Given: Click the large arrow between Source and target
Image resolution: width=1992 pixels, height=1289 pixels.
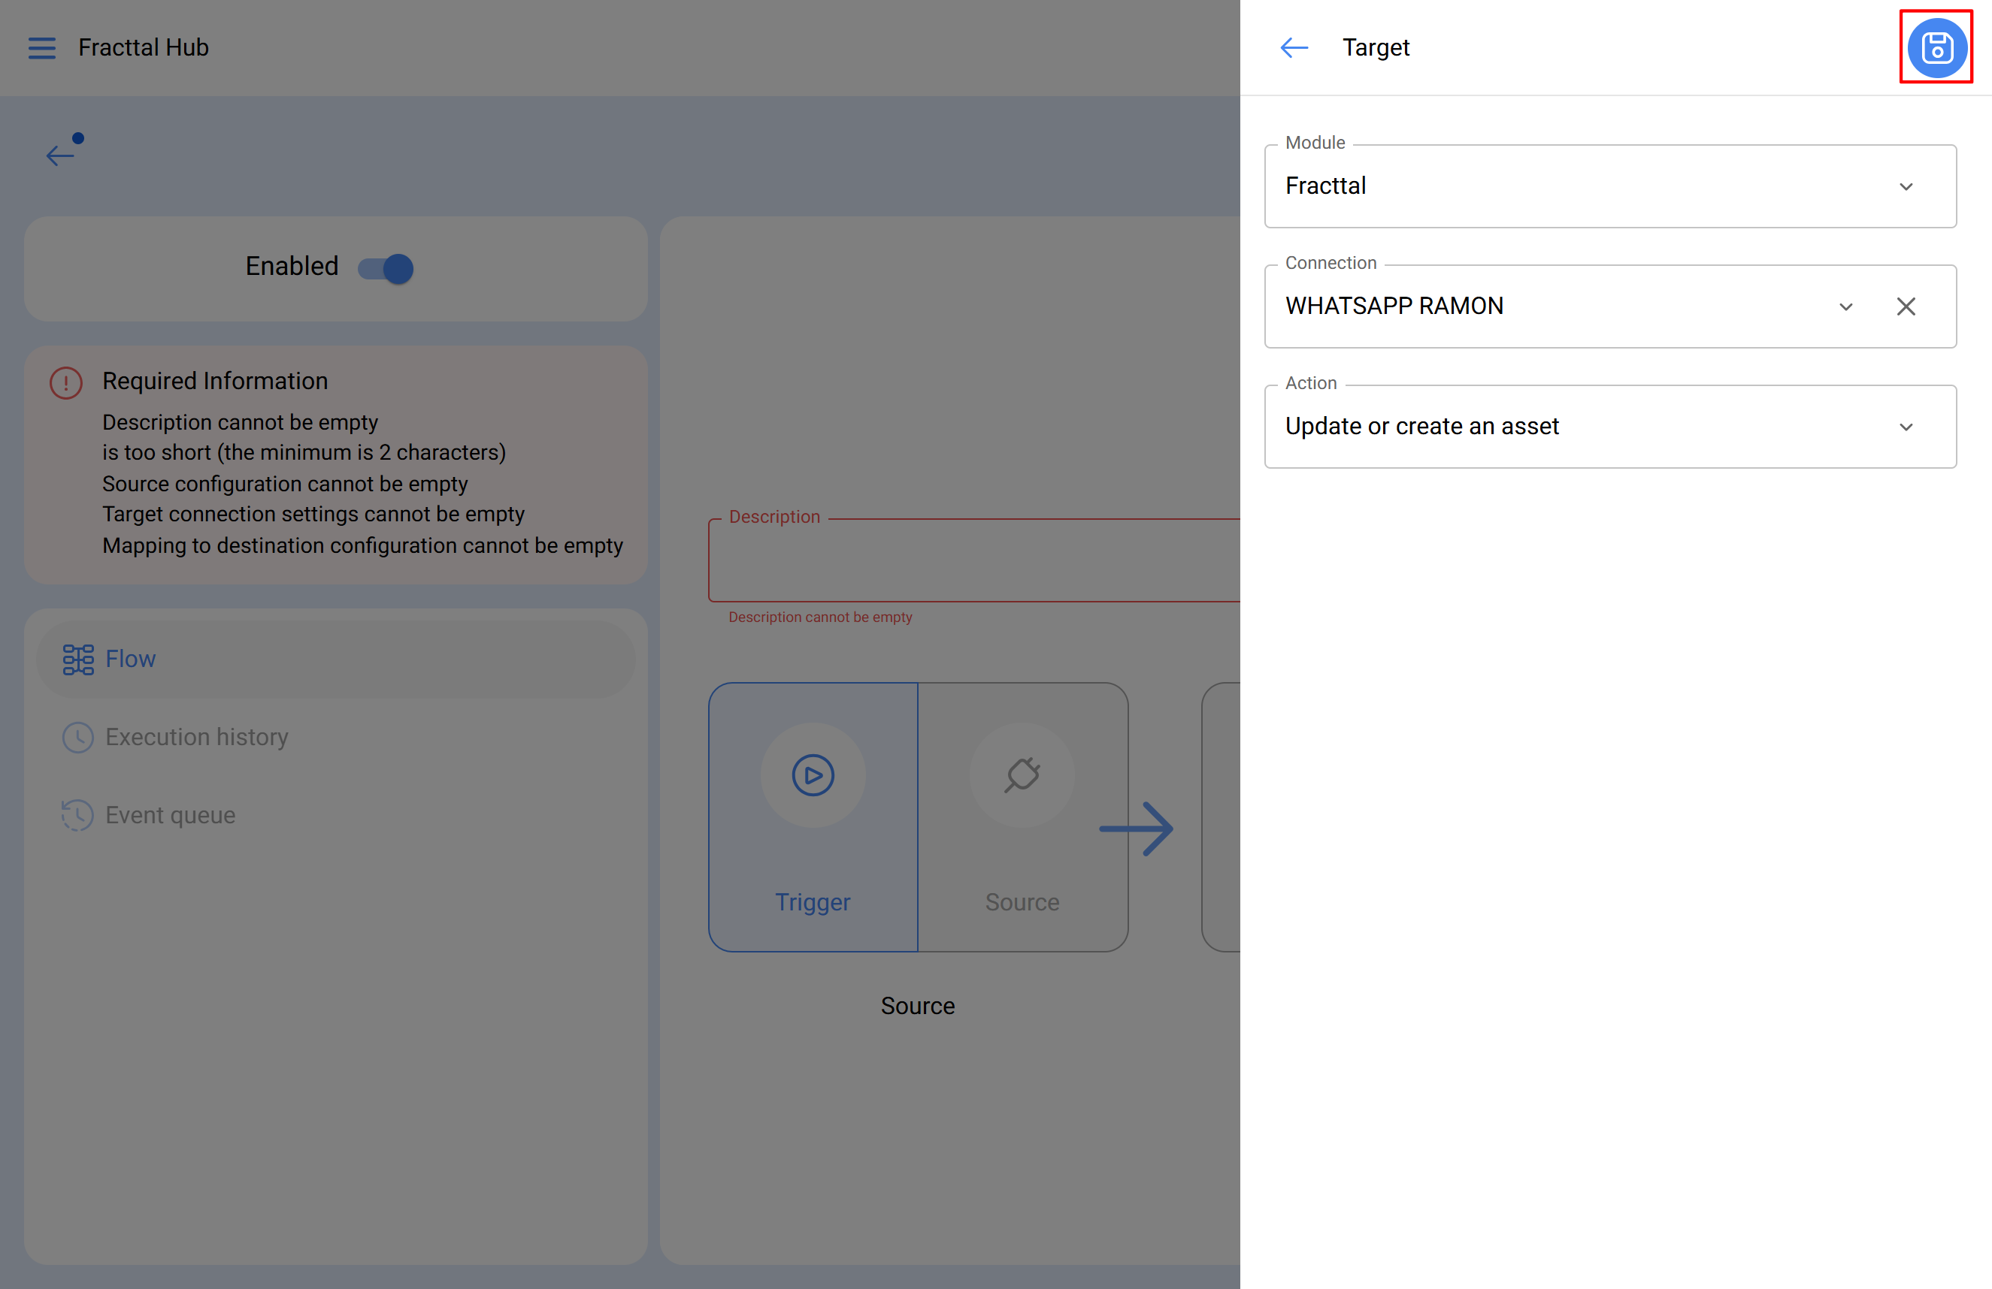Looking at the screenshot, I should [1137, 828].
